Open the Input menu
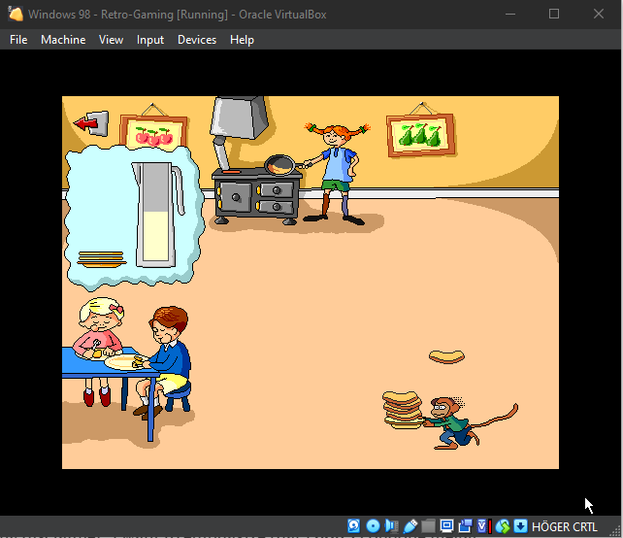Image resolution: width=623 pixels, height=538 pixels. tap(150, 40)
